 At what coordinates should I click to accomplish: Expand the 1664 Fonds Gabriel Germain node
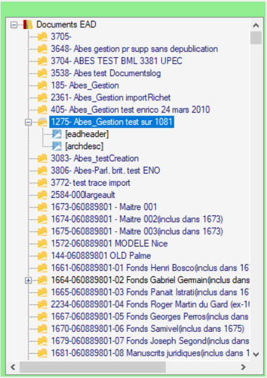28,280
